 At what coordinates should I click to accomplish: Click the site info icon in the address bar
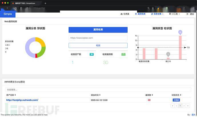pyautogui.click(x=21, y=8)
